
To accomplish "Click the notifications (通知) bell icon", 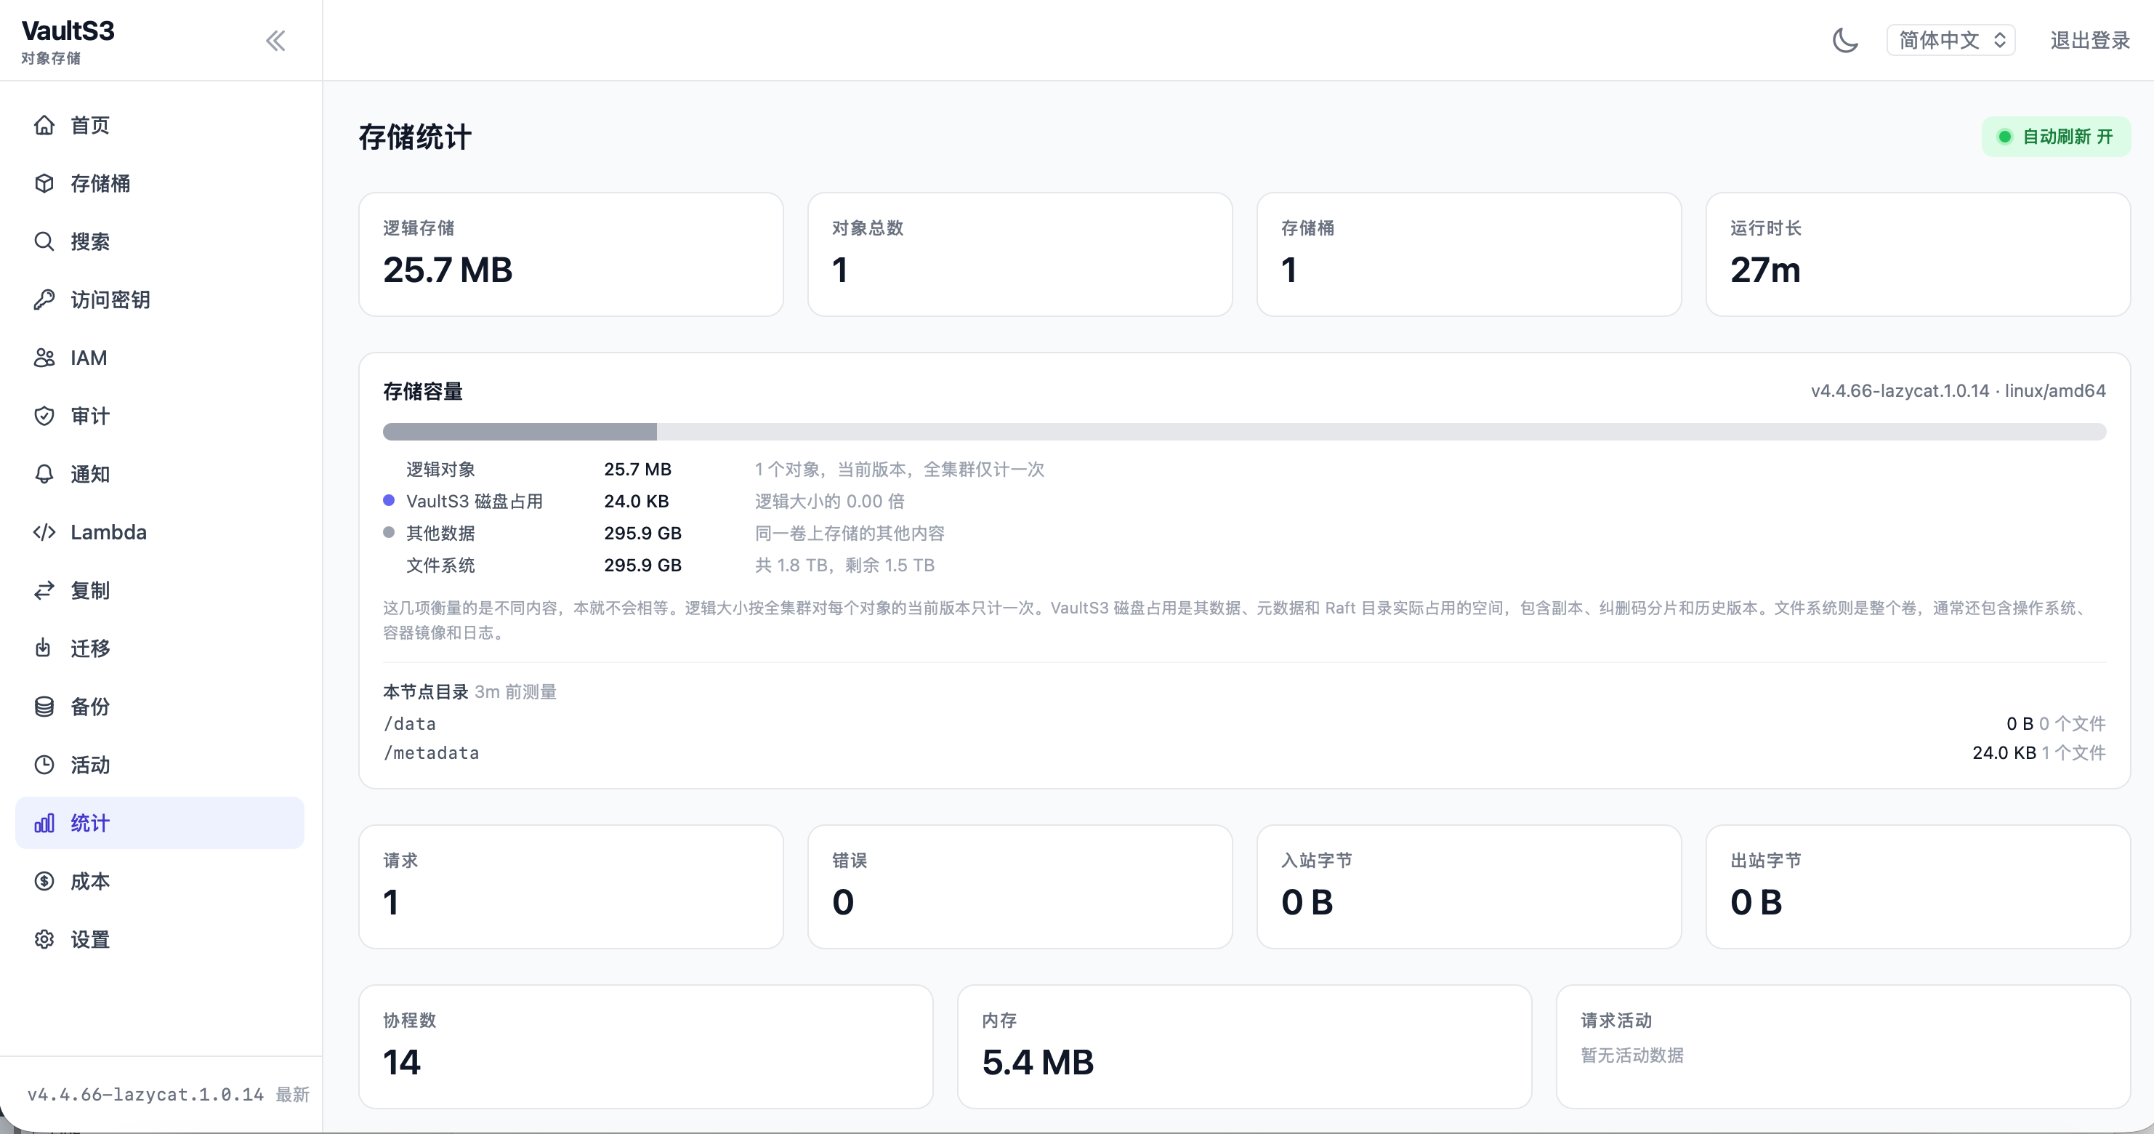I will 44,474.
